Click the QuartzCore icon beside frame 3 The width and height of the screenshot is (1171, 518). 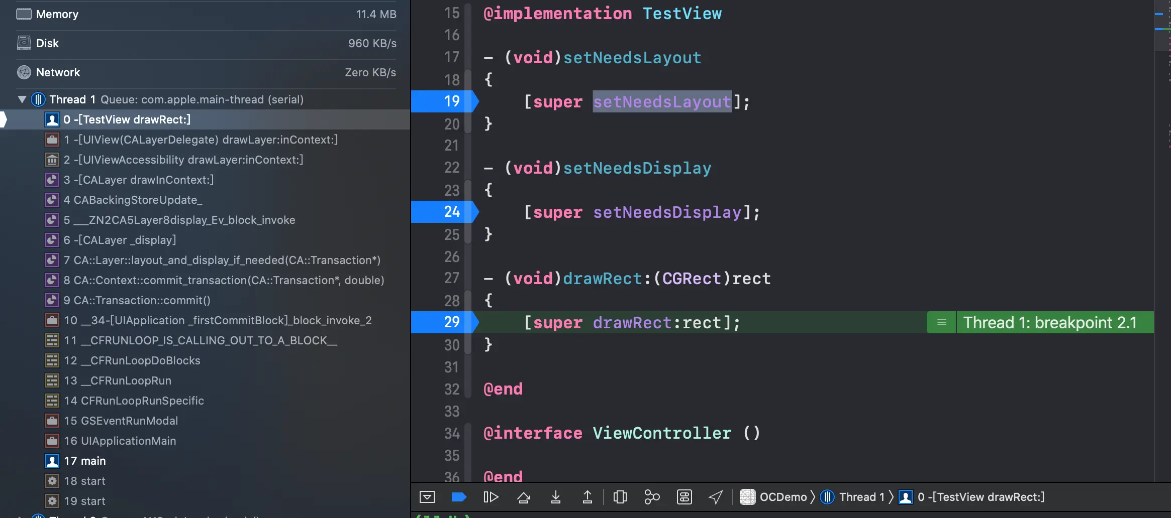pyautogui.click(x=52, y=180)
